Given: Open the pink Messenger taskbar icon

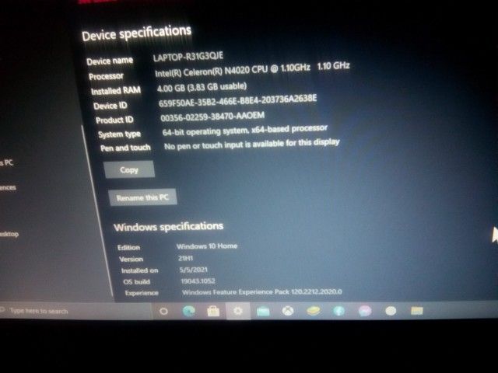Looking at the screenshot, I should coord(365,311).
